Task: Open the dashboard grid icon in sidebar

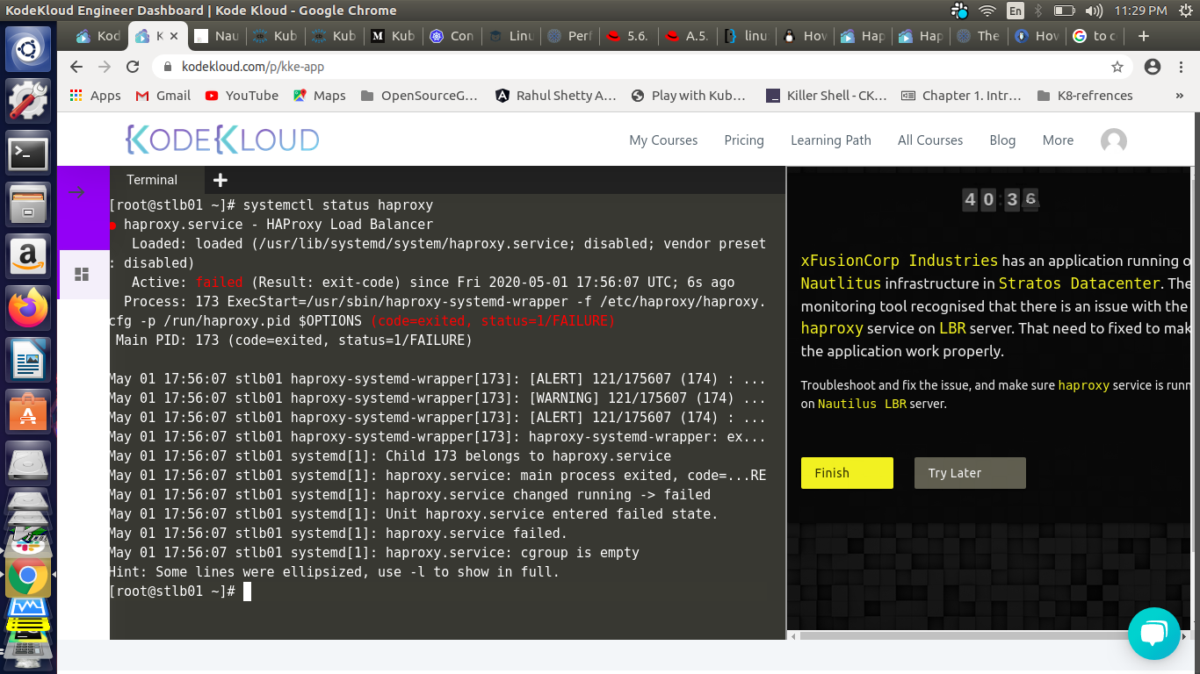Action: tap(82, 275)
